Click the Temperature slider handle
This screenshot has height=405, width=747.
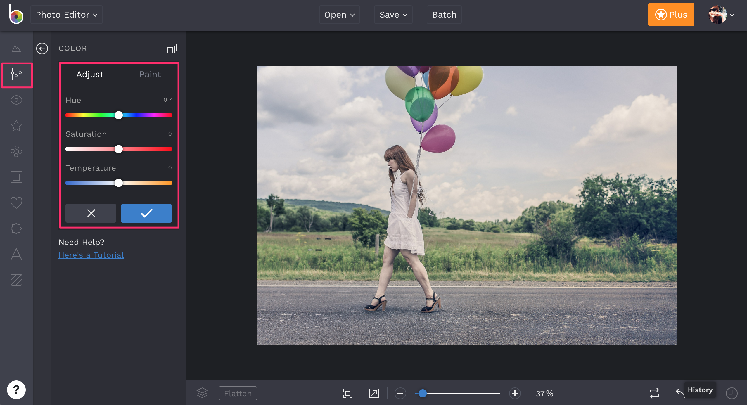(x=119, y=183)
